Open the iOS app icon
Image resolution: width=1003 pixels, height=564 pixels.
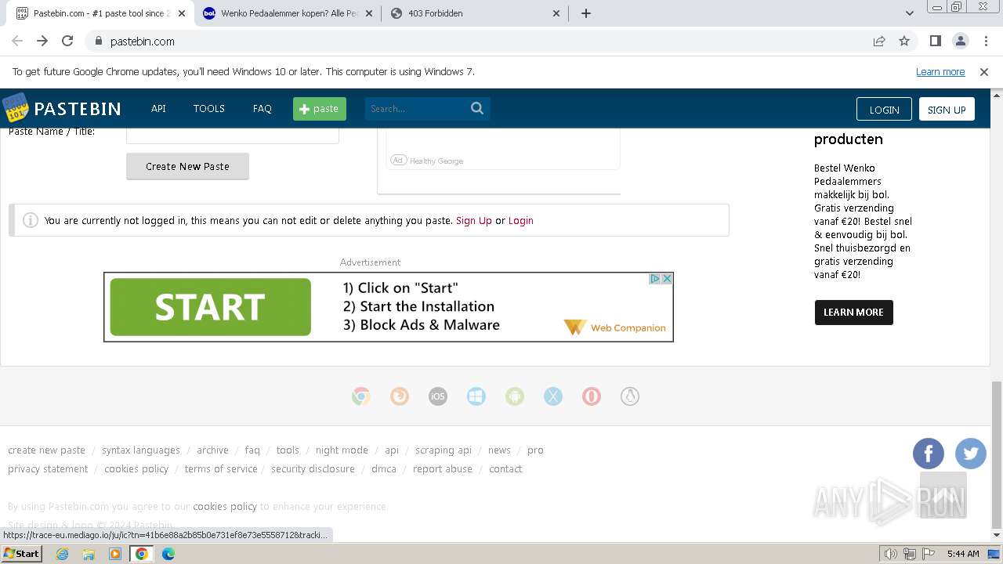point(438,396)
